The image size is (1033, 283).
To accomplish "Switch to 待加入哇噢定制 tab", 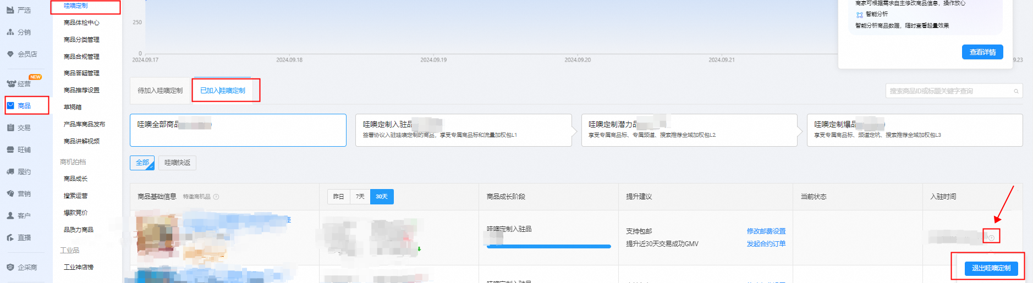I will pyautogui.click(x=160, y=90).
